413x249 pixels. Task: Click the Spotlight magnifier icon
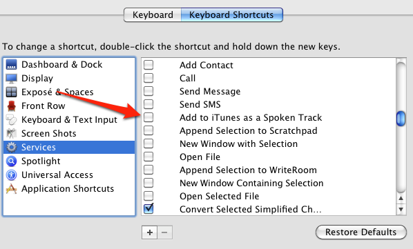[x=11, y=161]
